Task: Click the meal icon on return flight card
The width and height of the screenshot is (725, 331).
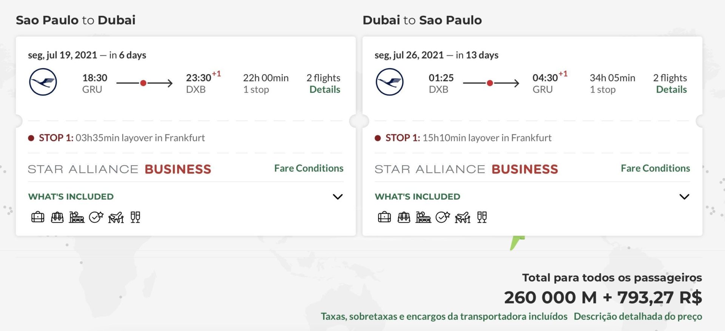Action: [x=423, y=217]
